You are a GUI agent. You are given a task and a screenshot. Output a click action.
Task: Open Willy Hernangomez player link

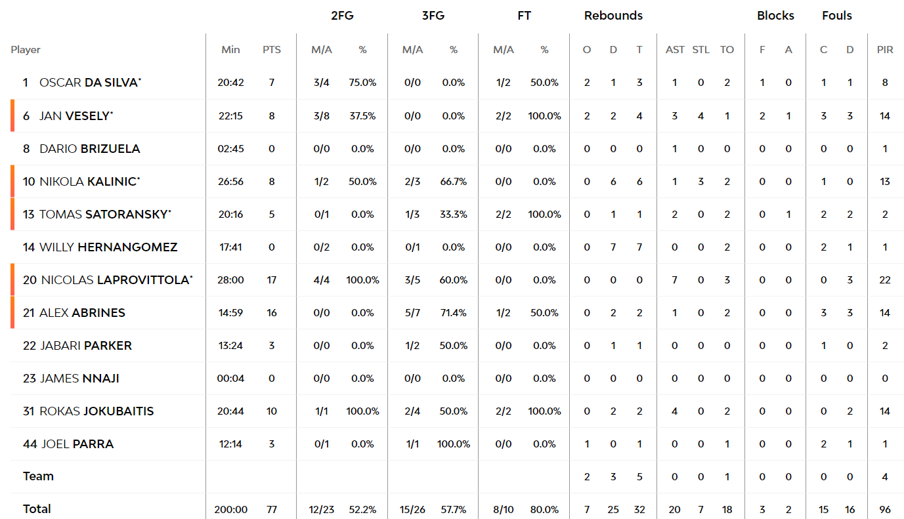(108, 247)
